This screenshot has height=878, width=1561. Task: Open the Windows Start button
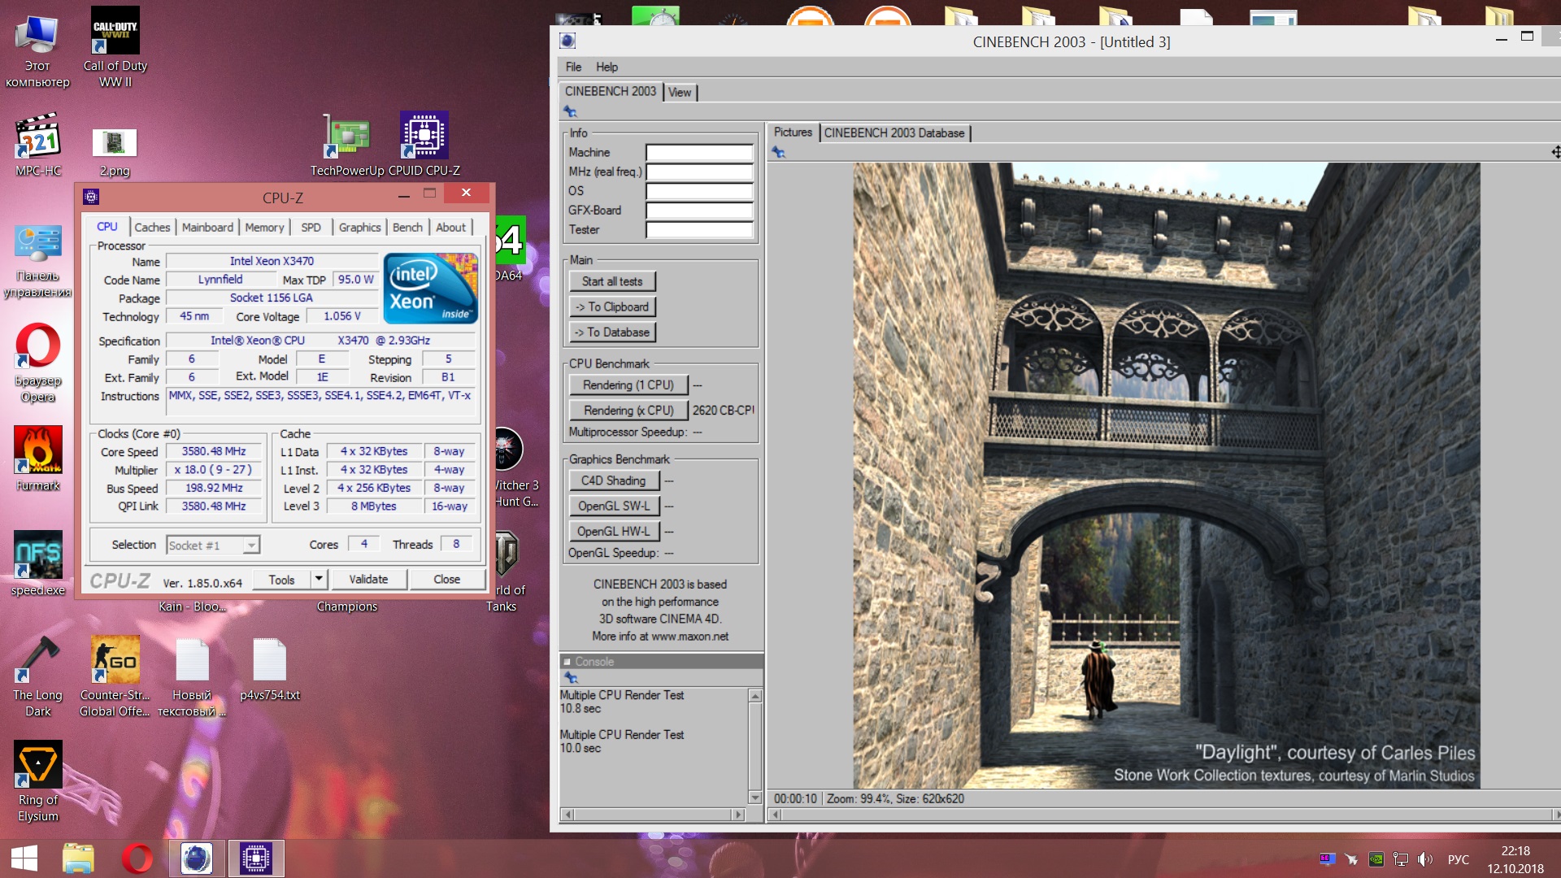point(24,858)
